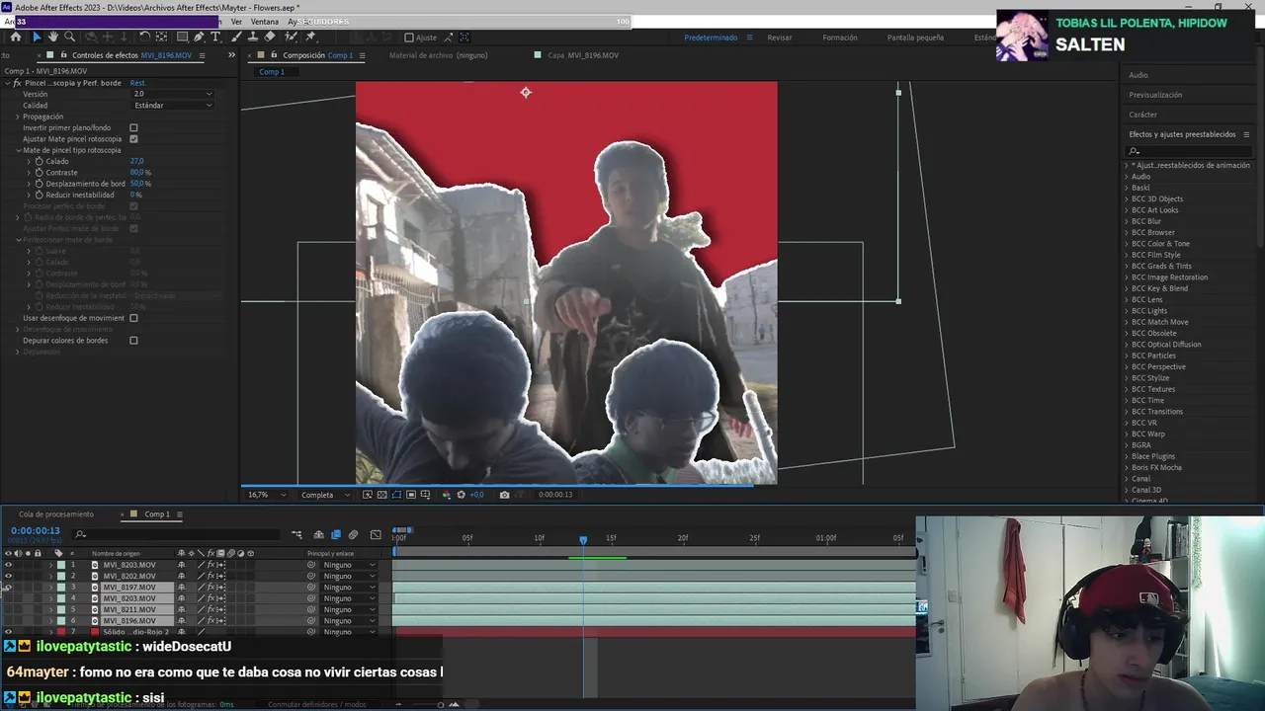Viewport: 1265px width, 711px height.
Task: Open the Versión 2.0 dropdown
Action: (x=172, y=94)
